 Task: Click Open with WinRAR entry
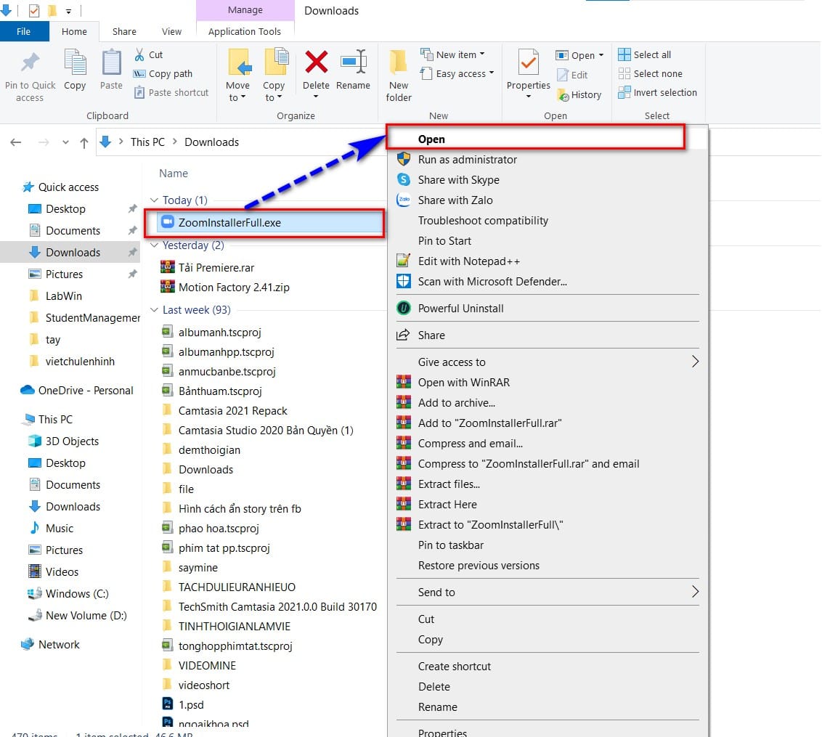[548, 382]
